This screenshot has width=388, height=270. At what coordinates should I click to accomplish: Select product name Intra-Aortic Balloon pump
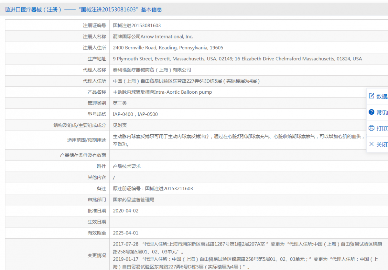click(162, 92)
